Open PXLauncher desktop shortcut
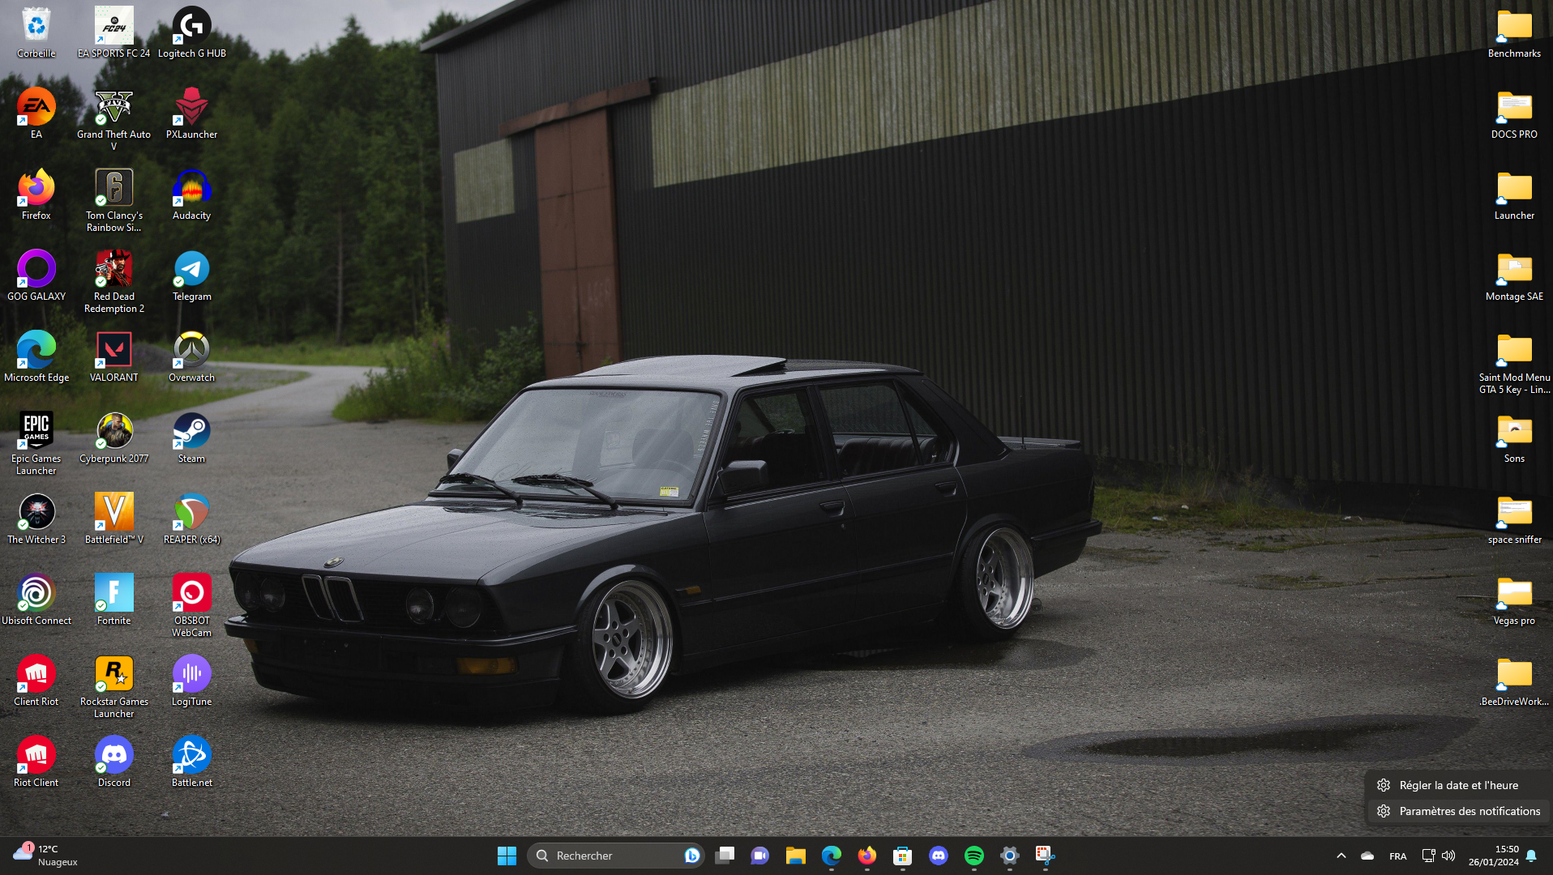The width and height of the screenshot is (1553, 875). tap(191, 113)
